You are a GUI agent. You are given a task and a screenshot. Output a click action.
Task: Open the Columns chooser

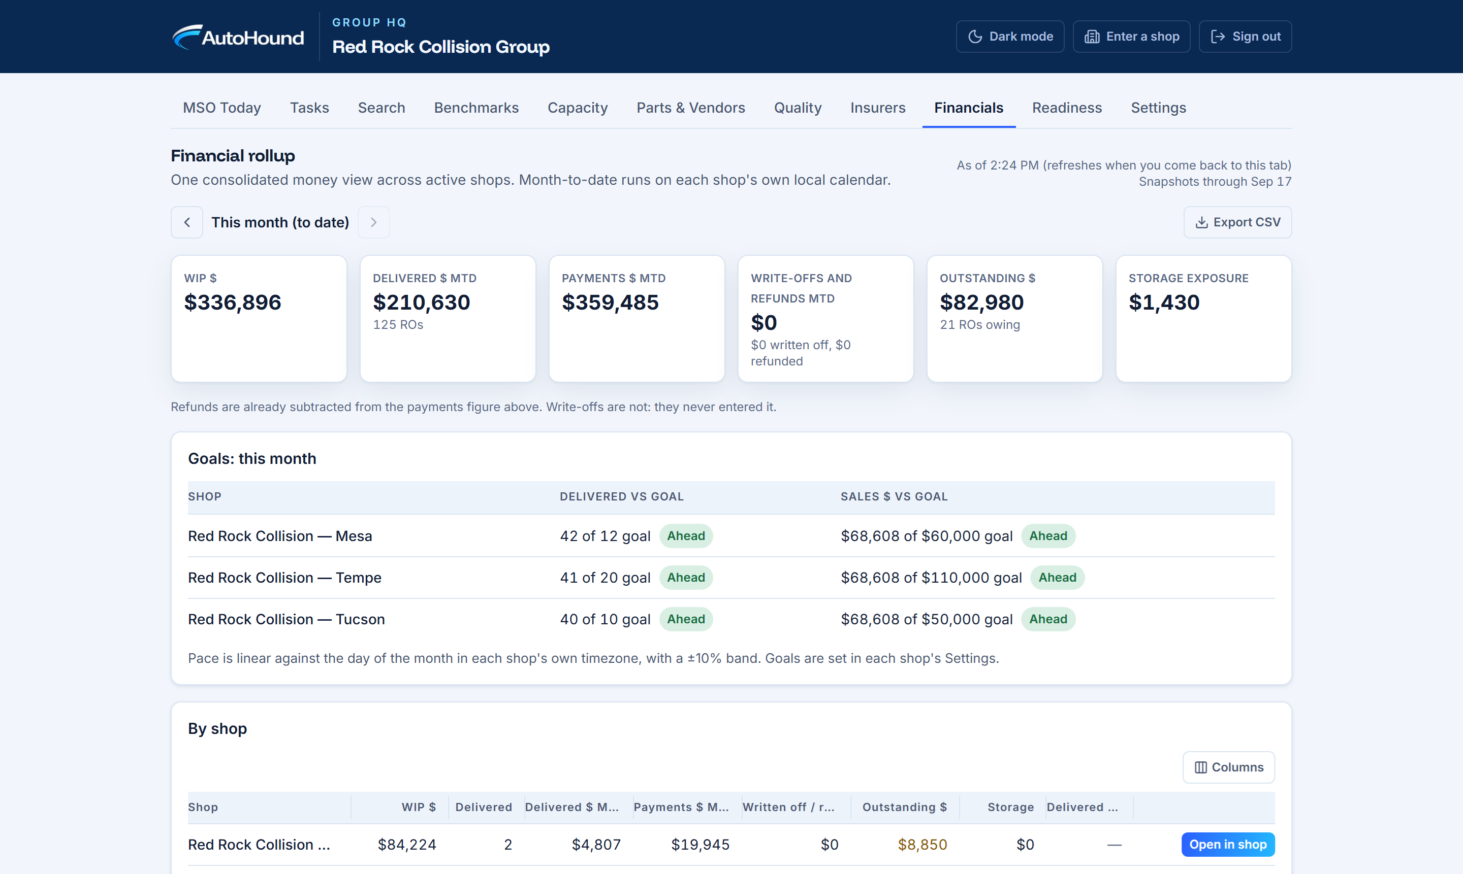pyautogui.click(x=1228, y=767)
